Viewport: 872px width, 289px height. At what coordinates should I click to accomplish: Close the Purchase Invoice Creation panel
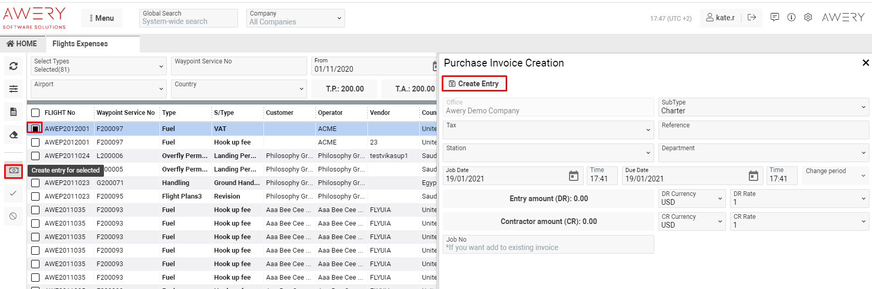865,63
